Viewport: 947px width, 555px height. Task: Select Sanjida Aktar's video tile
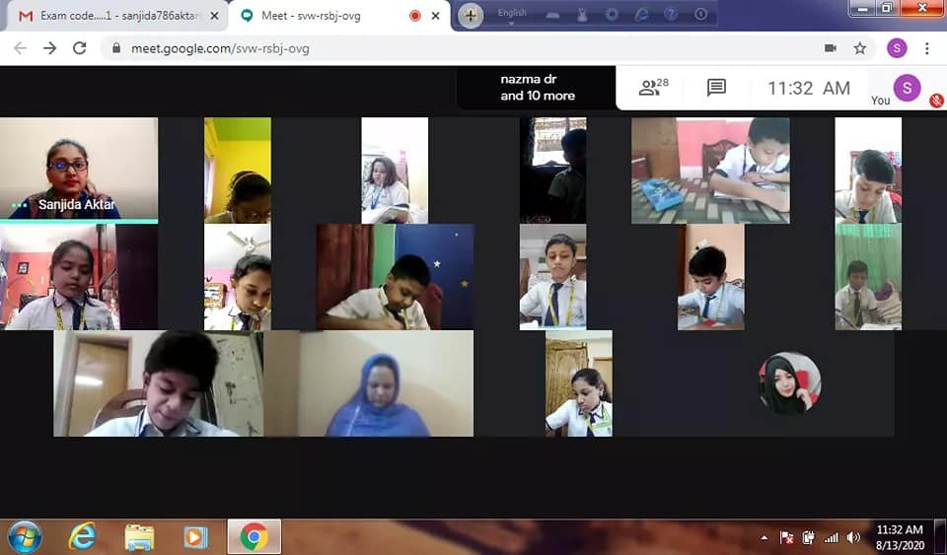[x=79, y=168]
